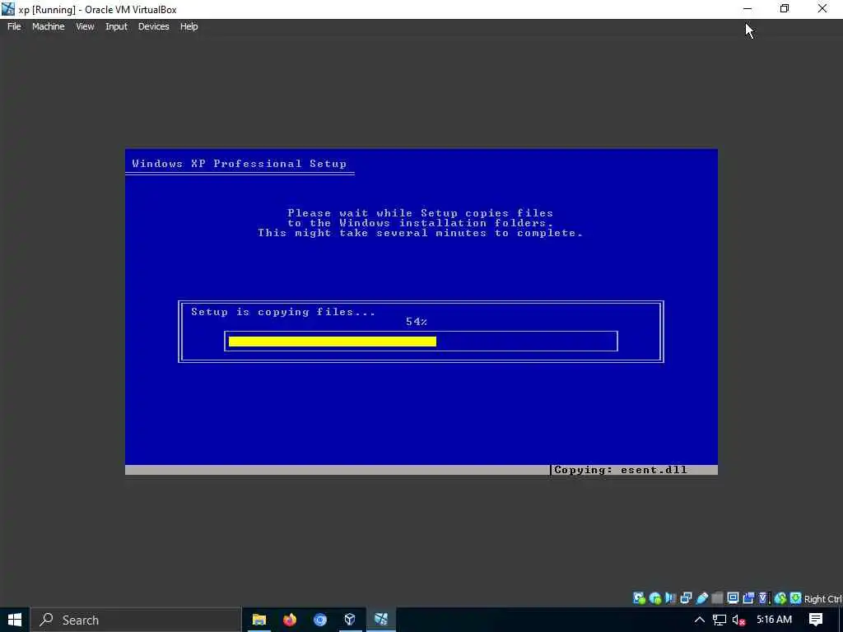This screenshot has height=632, width=843.
Task: Open the 5:16 AM clock
Action: (774, 620)
